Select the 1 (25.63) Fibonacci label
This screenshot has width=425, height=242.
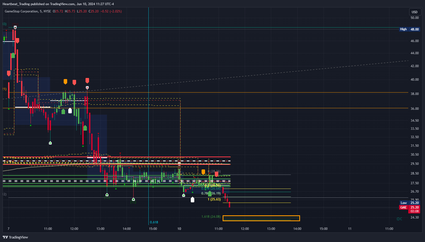[214, 199]
